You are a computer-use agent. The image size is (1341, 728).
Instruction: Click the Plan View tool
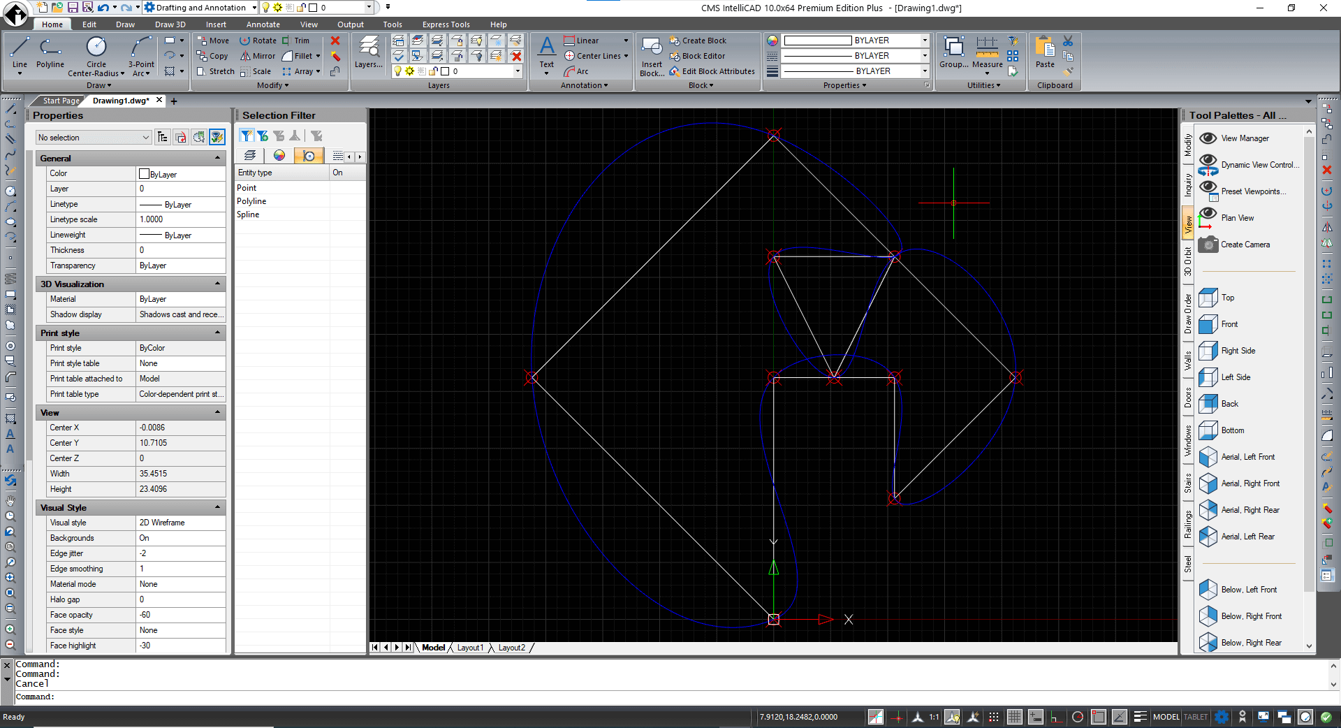coord(1227,218)
